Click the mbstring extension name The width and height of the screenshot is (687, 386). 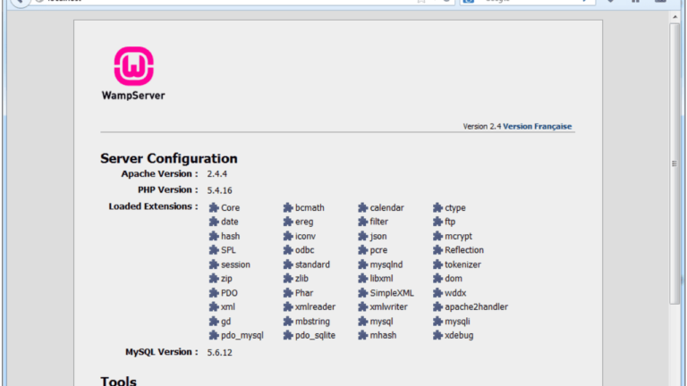pyautogui.click(x=312, y=322)
